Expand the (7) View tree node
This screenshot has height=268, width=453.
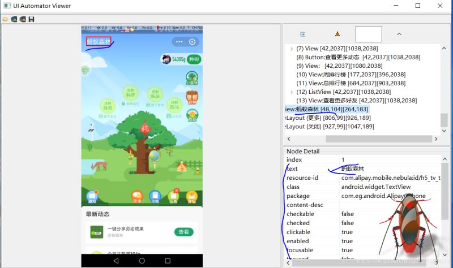point(292,49)
